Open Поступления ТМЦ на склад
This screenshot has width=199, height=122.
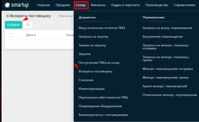coord(99,63)
